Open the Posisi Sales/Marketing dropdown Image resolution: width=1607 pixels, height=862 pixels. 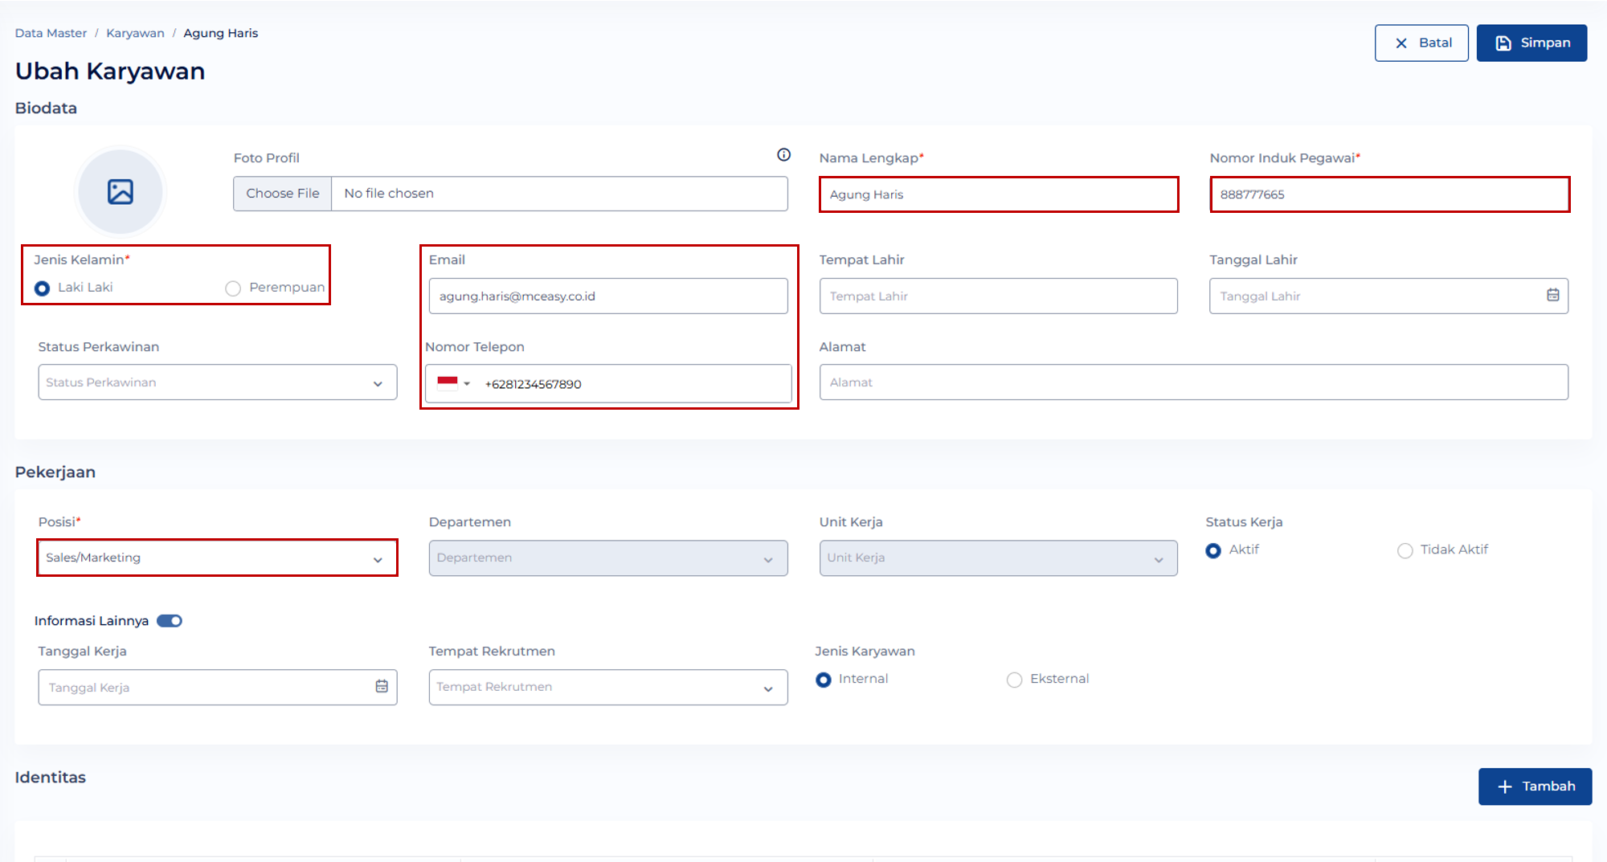coord(217,558)
